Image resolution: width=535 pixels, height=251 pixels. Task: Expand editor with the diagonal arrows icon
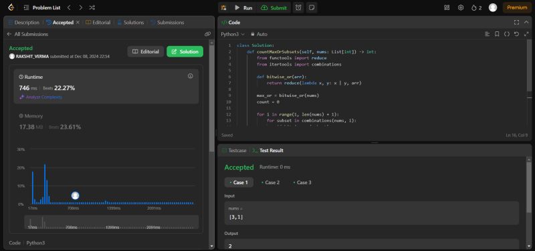pyautogui.click(x=526, y=34)
